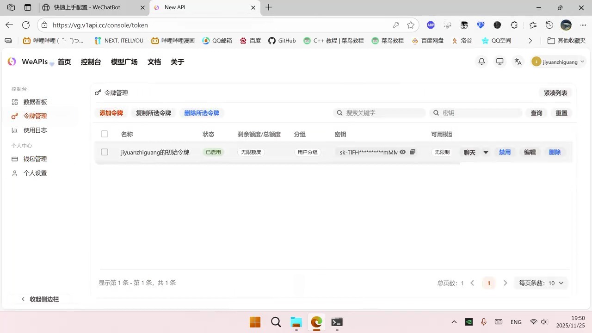Viewport: 592px width, 333px height.
Task: Switch language via the translate icon
Action: coord(518,62)
